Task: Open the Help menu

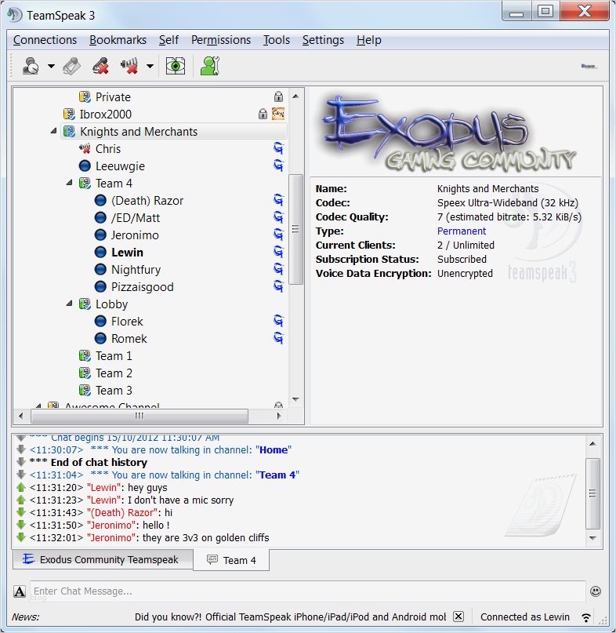Action: pyautogui.click(x=368, y=40)
